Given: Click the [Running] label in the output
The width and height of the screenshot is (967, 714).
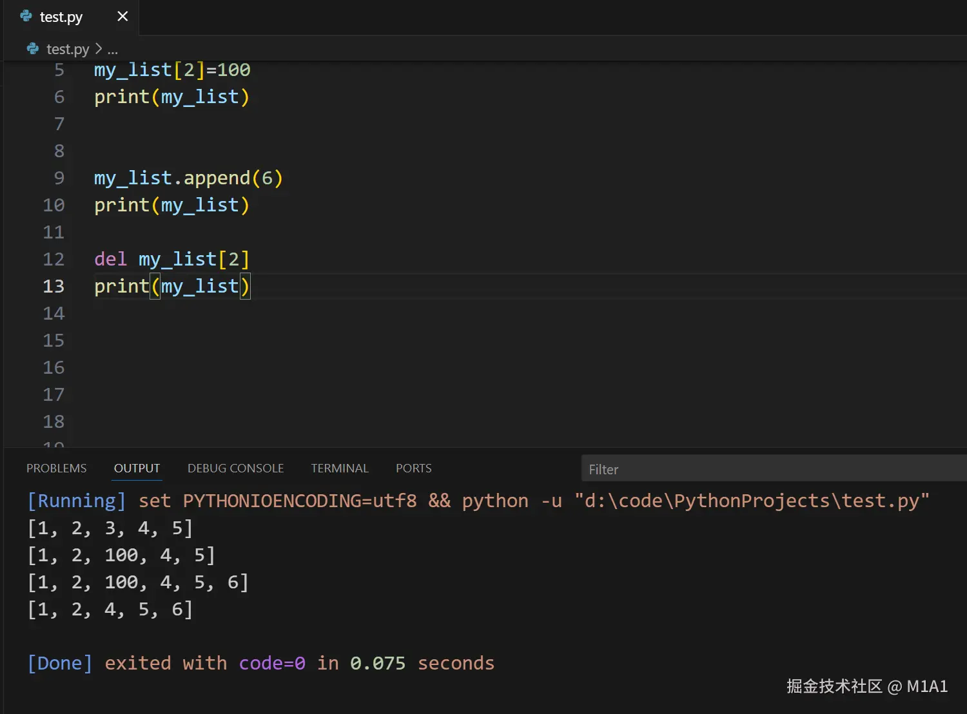Looking at the screenshot, I should click(77, 501).
